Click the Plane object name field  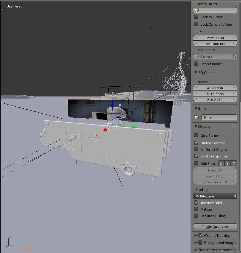tap(219, 117)
